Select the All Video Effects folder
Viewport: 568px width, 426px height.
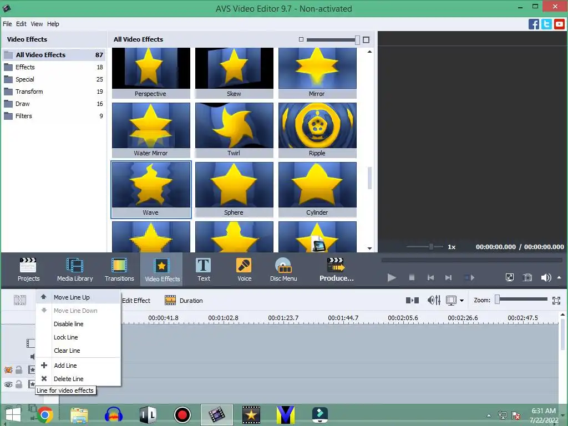[54, 55]
